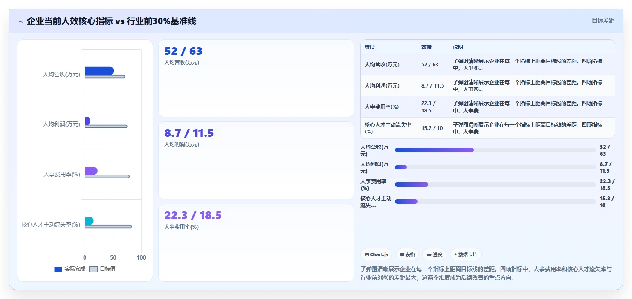Click the large 8.7 / 11.5 data card value
Image resolution: width=632 pixels, height=299 pixels.
[x=189, y=133]
